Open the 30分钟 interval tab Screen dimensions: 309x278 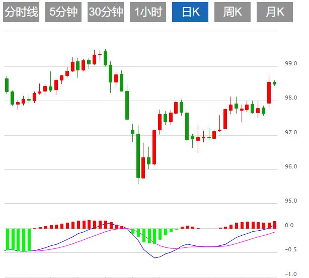pyautogui.click(x=106, y=12)
